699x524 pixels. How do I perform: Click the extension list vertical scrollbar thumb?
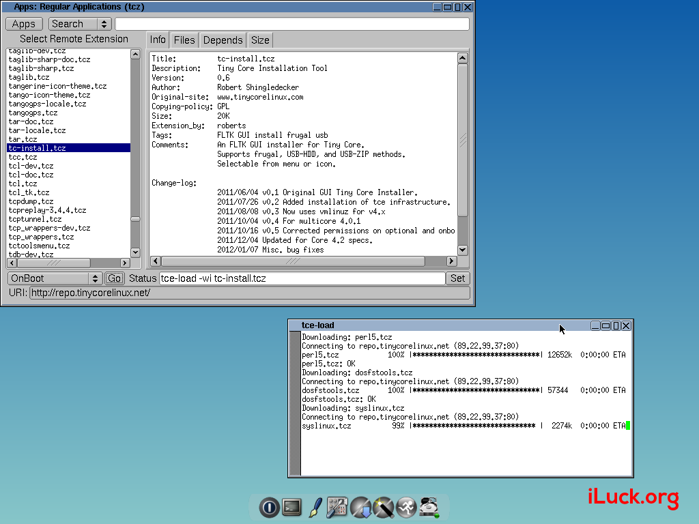136,219
